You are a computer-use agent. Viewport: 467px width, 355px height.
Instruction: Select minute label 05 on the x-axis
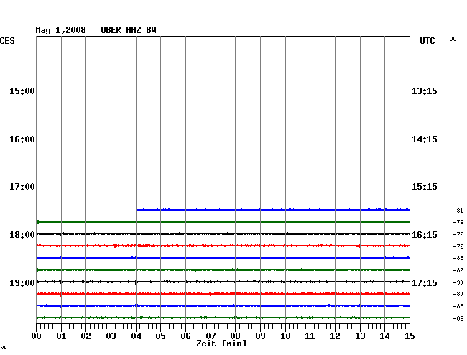[x=160, y=336]
